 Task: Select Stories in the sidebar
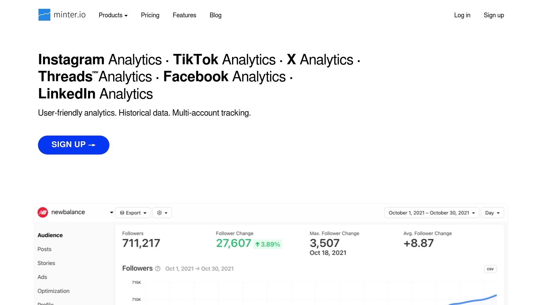click(46, 263)
